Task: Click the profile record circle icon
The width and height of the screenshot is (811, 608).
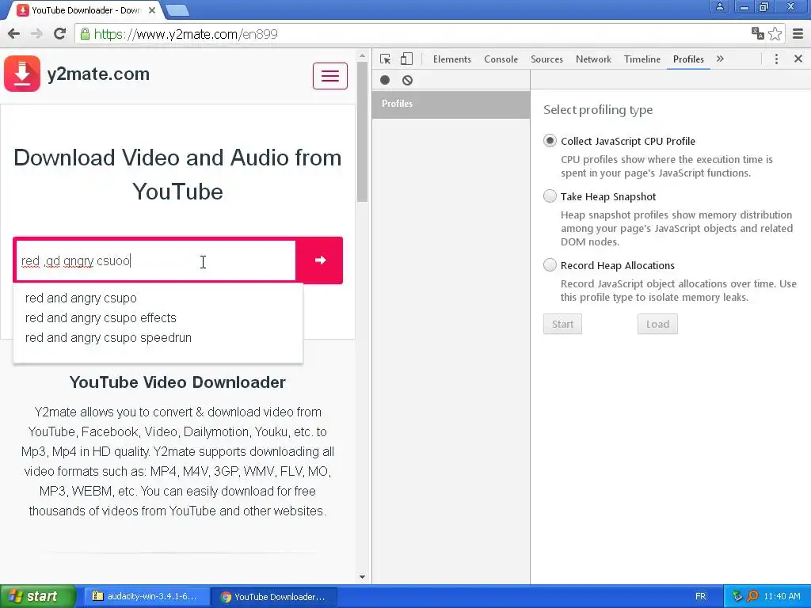Action: 385,80
